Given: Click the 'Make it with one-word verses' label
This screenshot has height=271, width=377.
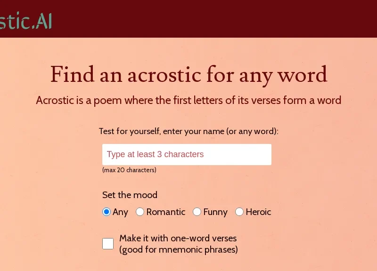Looking at the screenshot, I should 179,238.
